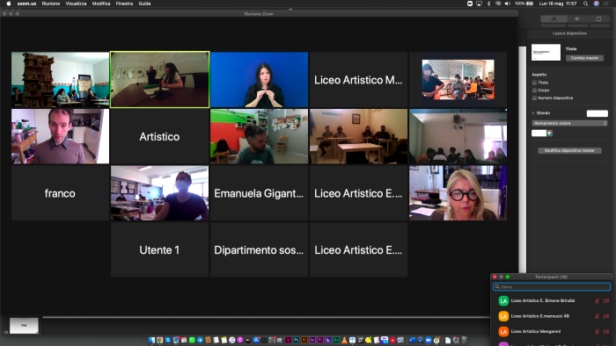The width and height of the screenshot is (616, 346).
Task: Click Modifica diapositiva master button
Action: (569, 150)
